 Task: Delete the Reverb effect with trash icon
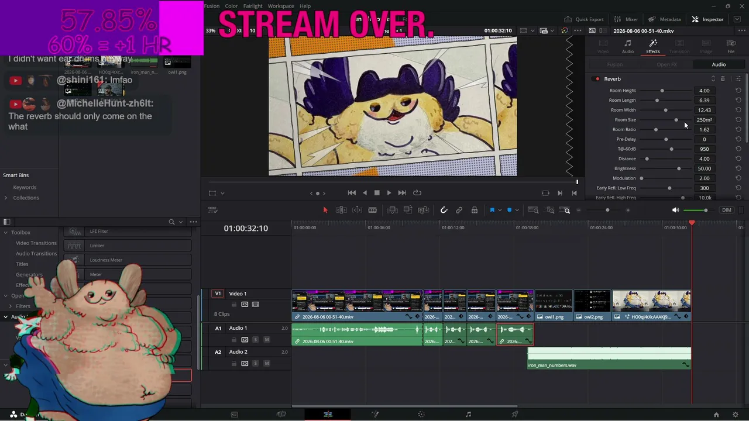click(x=723, y=79)
